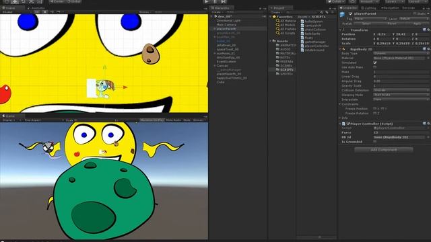Show Stats in Game view
The width and height of the screenshot is (431, 242).
pos(187,120)
